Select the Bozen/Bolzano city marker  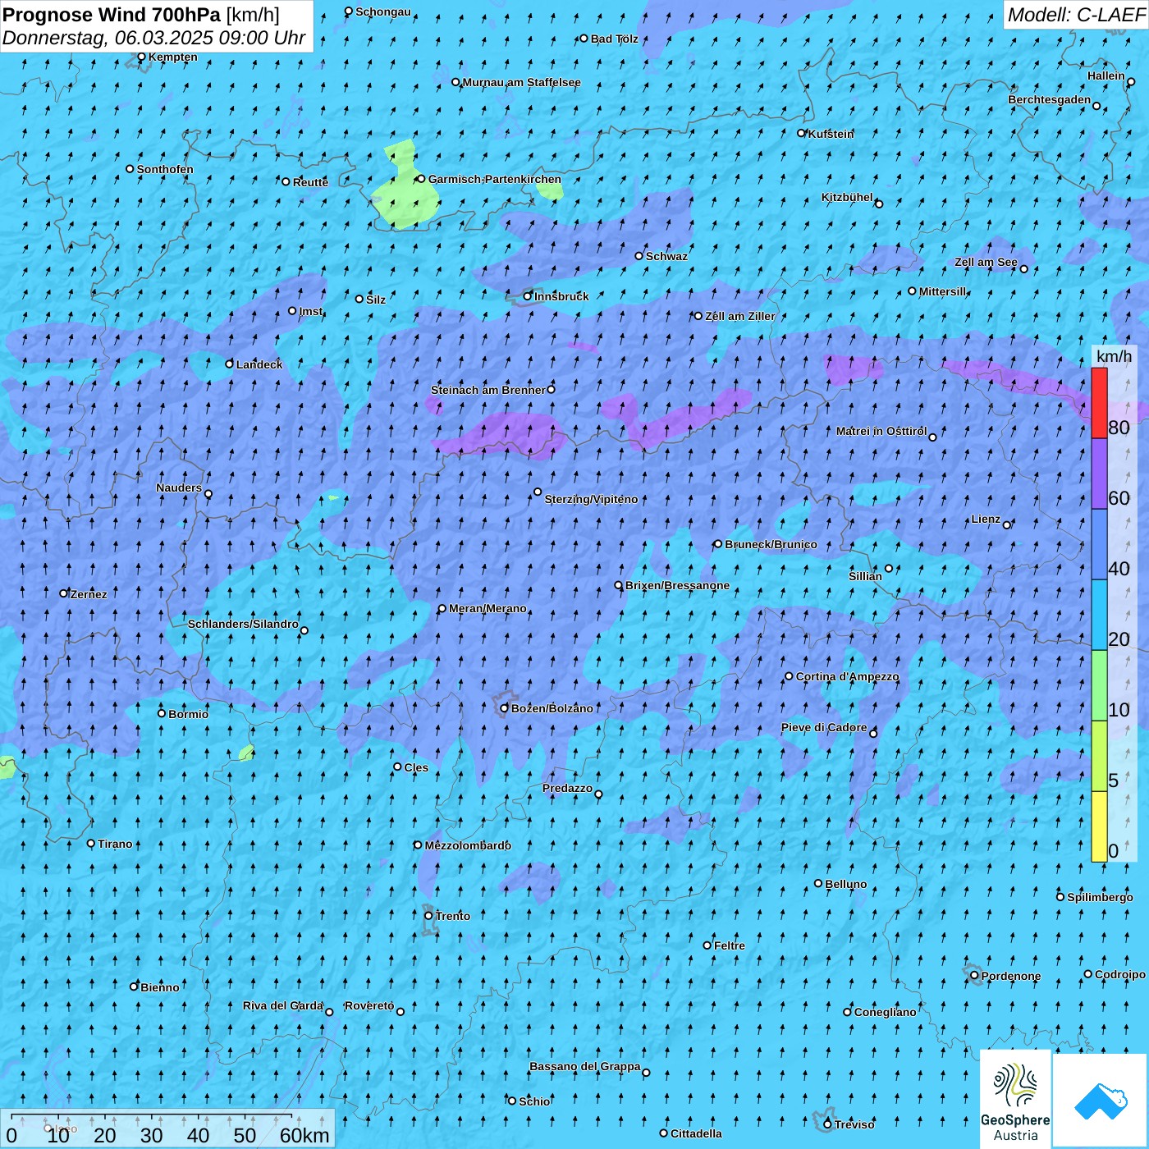pos(505,708)
